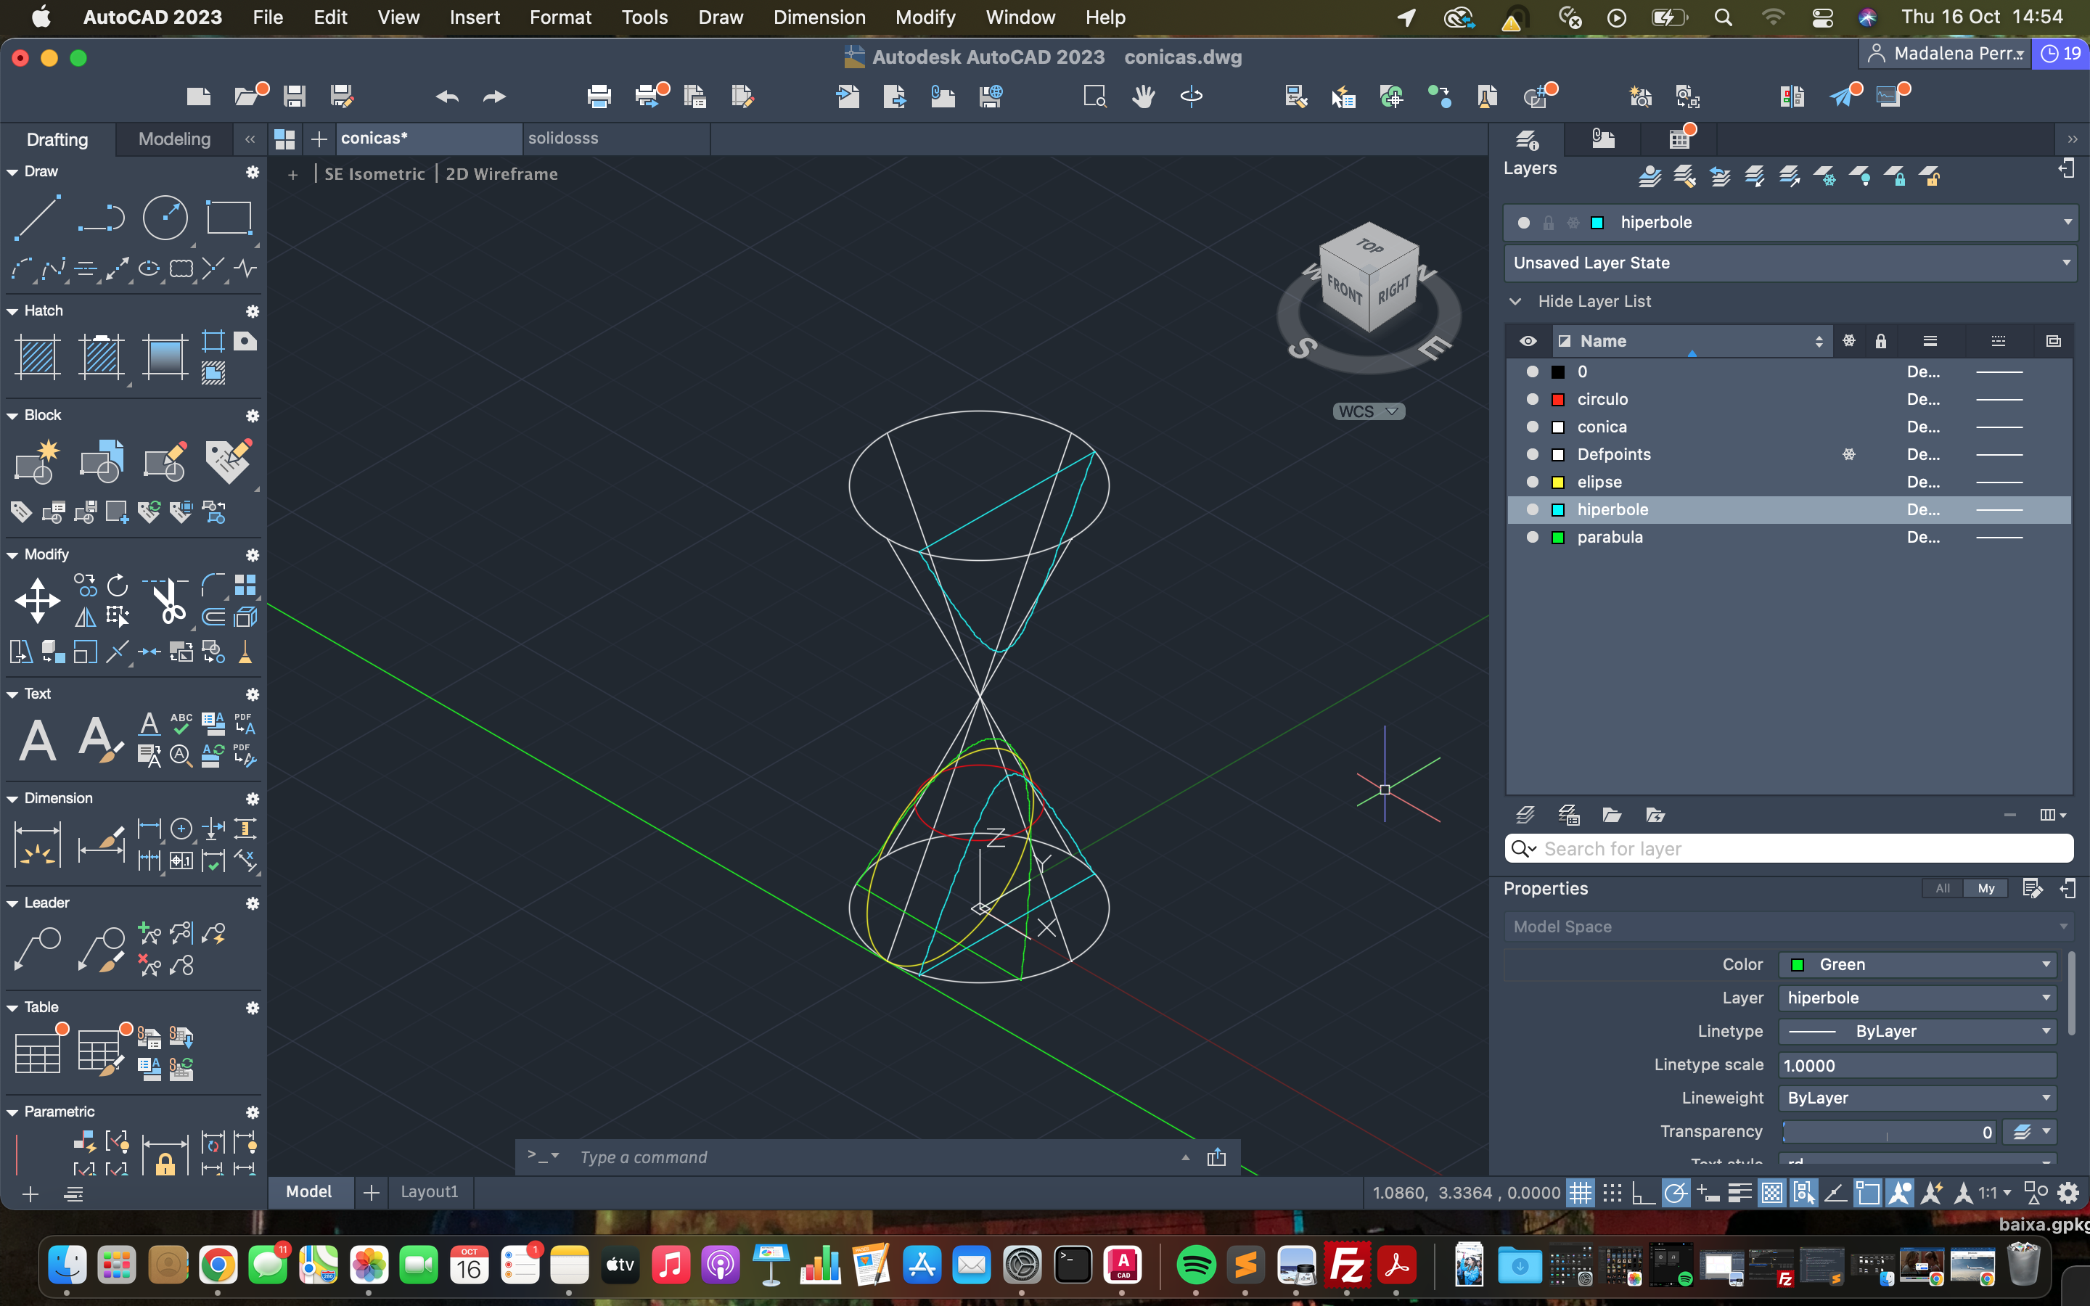The height and width of the screenshot is (1306, 2090).
Task: Open the Color Green dropdown
Action: click(1917, 964)
